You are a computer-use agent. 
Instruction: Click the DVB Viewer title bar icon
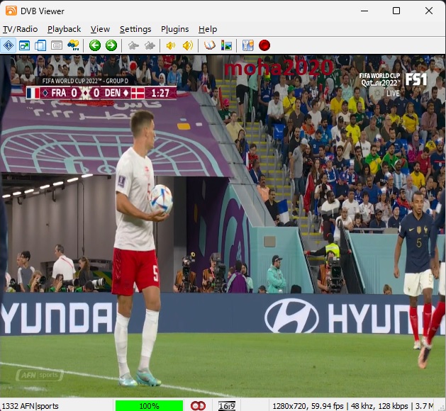click(x=11, y=11)
